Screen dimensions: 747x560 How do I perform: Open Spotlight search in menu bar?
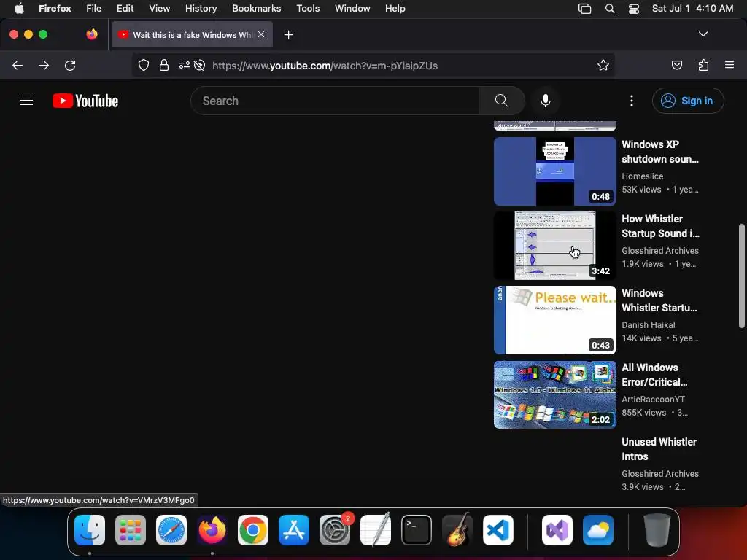pos(609,9)
